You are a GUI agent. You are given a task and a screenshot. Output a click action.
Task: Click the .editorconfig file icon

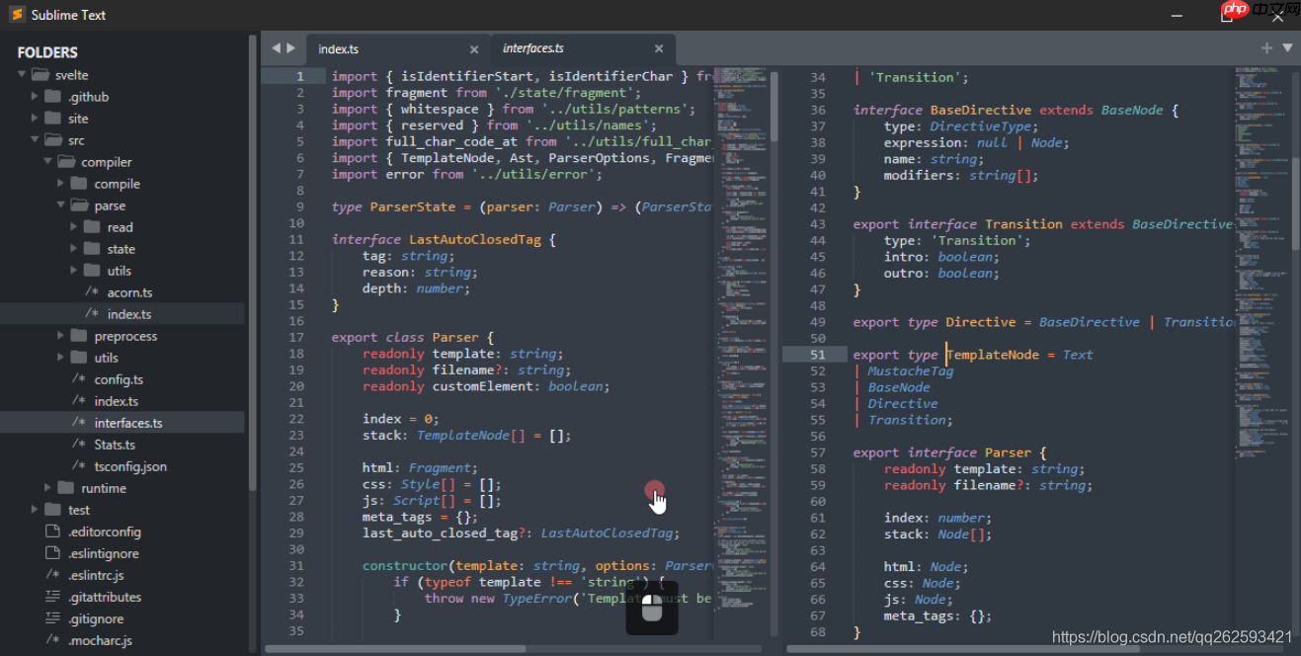point(52,532)
